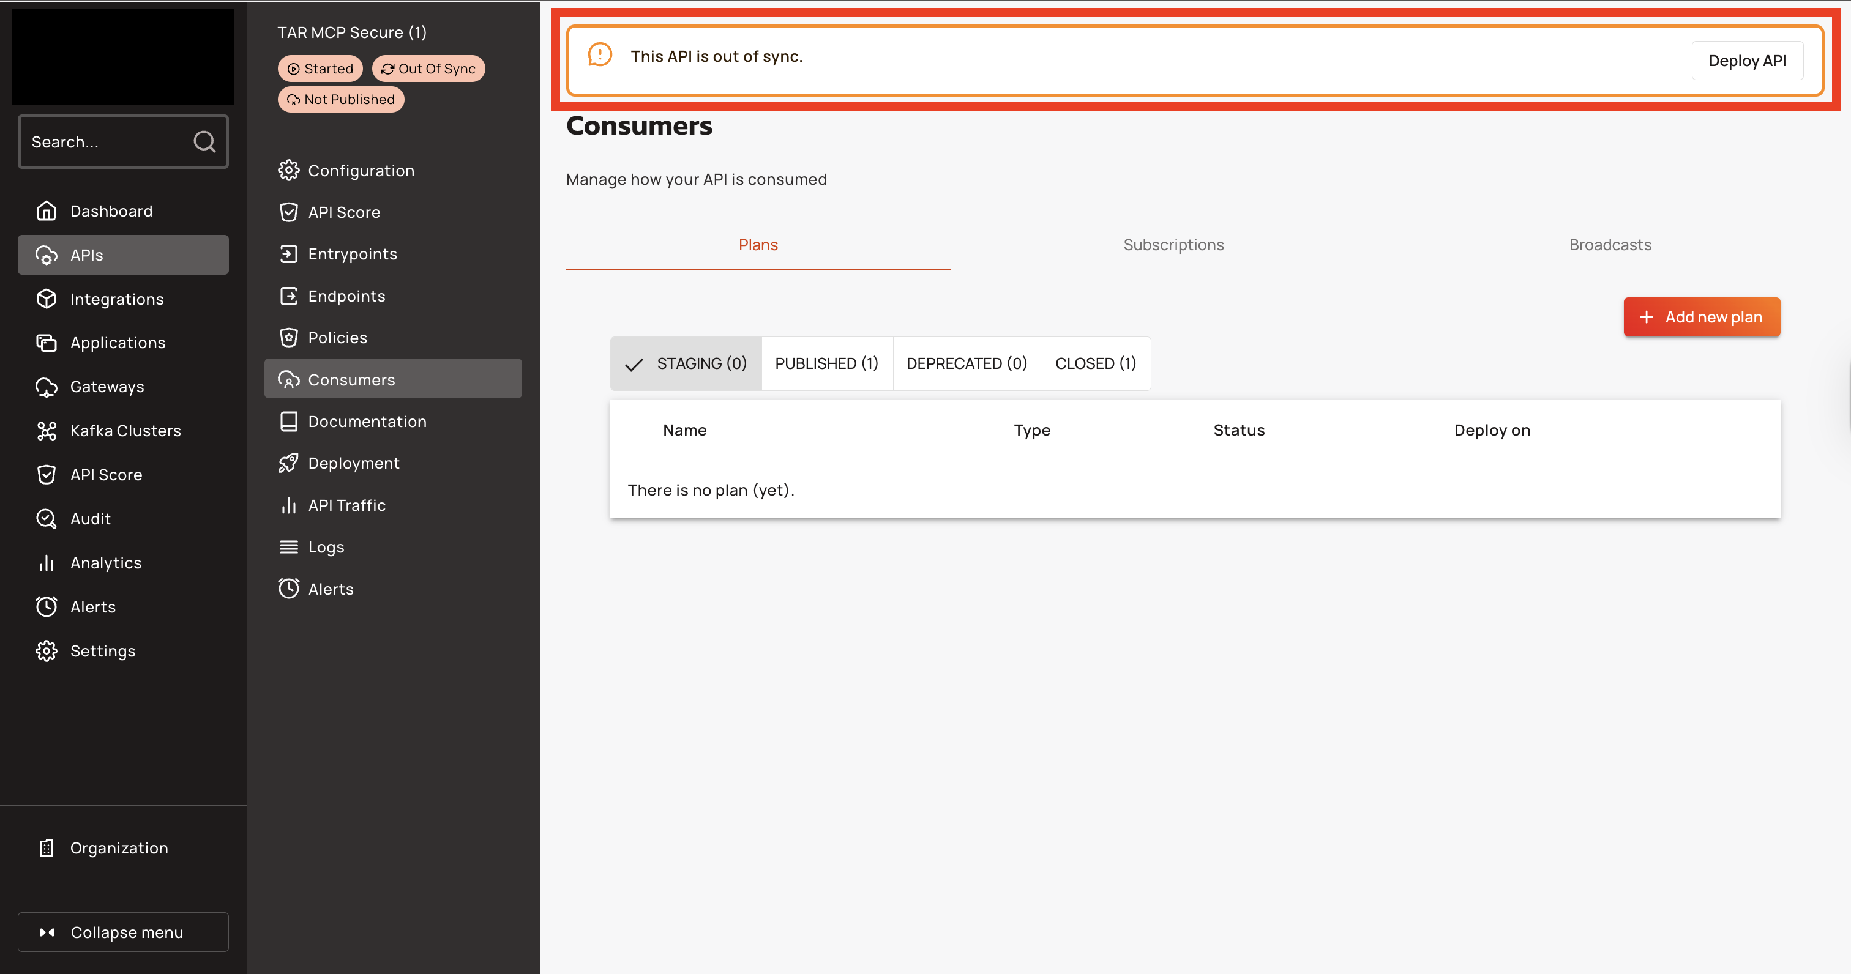Toggle the PUBLISHED (1) plan filter

826,363
